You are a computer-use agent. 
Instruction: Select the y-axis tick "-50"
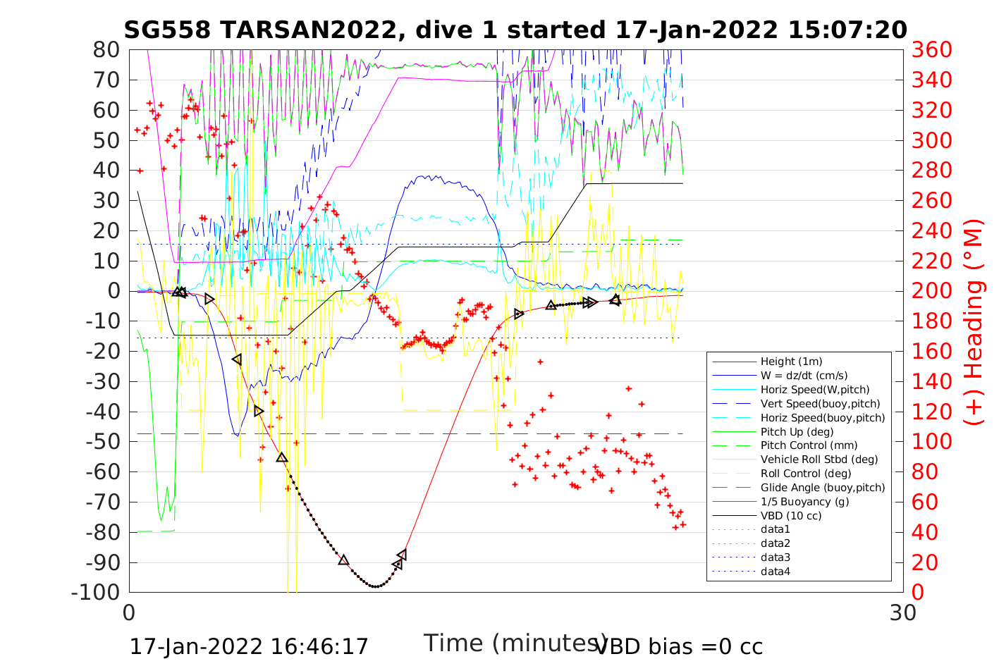click(102, 441)
